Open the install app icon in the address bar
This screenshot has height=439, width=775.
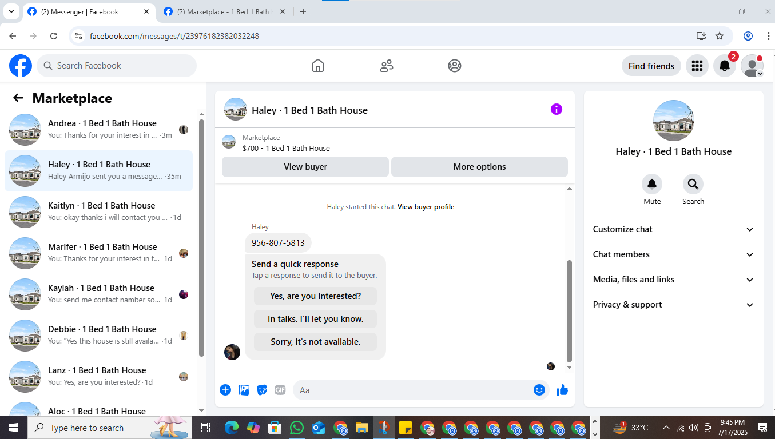point(701,36)
